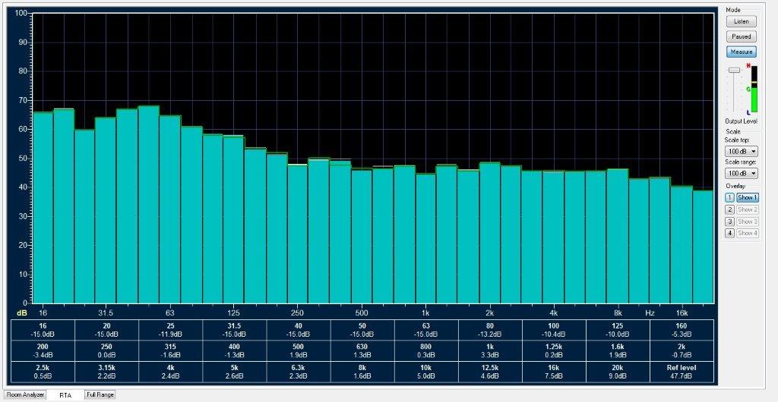Click the 20k band value cell

[x=618, y=372]
